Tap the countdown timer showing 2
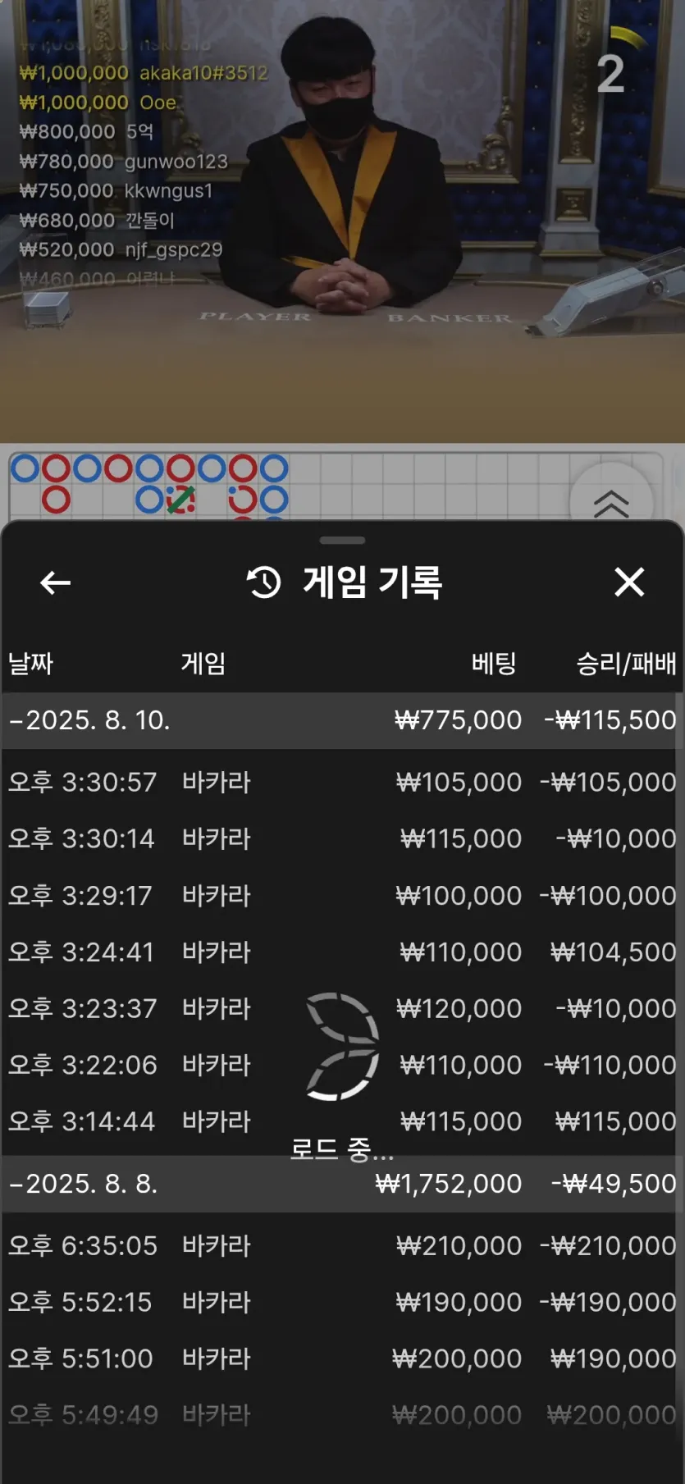685x1484 pixels. [x=610, y=74]
